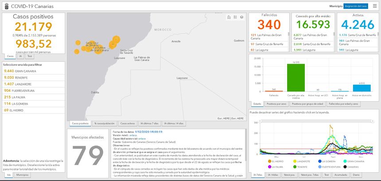Click the 'enlace' link next to Versión móvil
The height and width of the screenshot is (181, 381).
coord(132,135)
